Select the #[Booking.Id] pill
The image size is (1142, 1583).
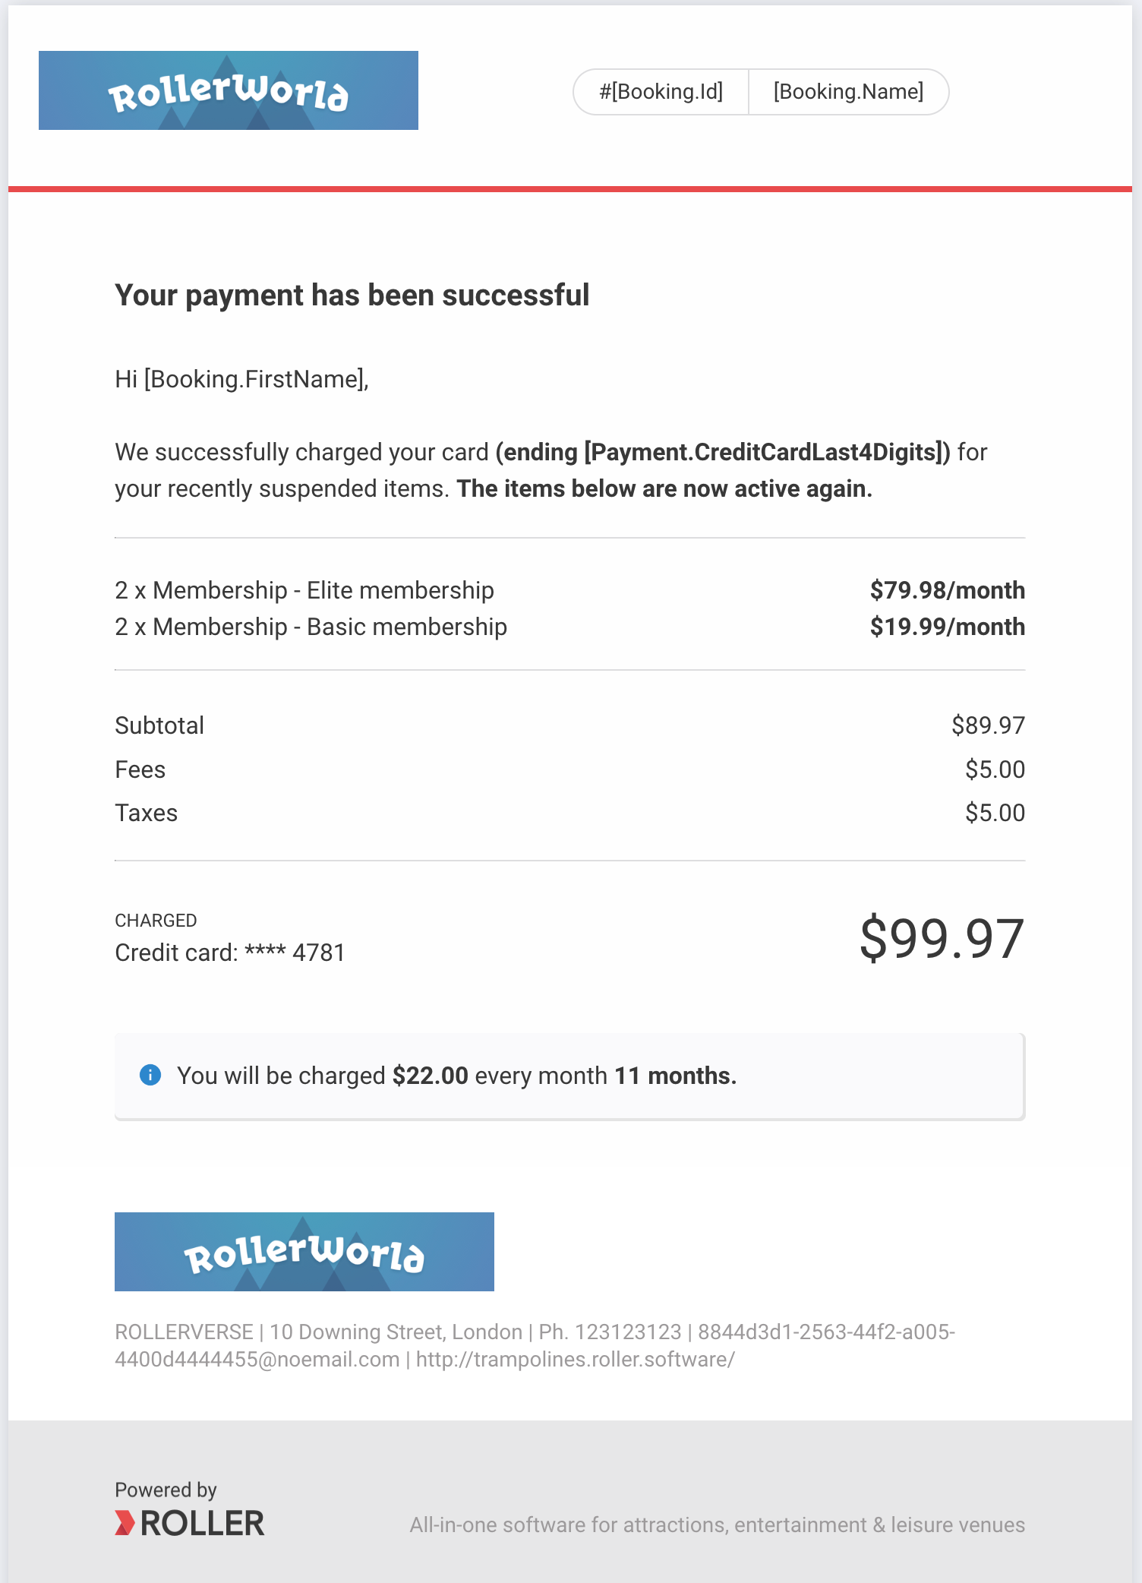(x=661, y=92)
